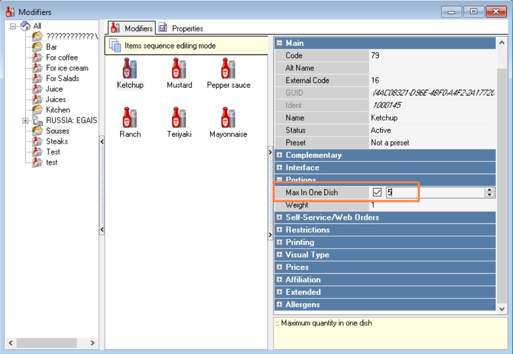This screenshot has height=354, width=513.
Task: Click the upper arrow on properties splitter
Action: pyautogui.click(x=270, y=152)
